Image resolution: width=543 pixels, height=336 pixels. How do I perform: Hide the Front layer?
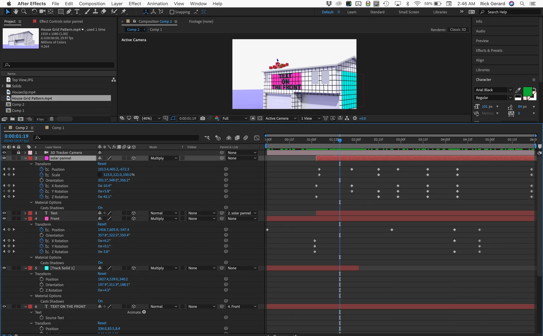[x=4, y=219]
